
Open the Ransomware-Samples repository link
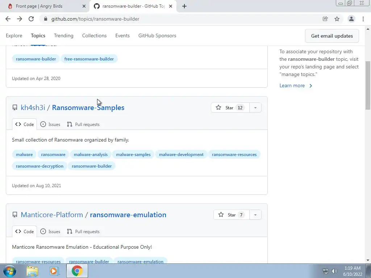(88, 108)
